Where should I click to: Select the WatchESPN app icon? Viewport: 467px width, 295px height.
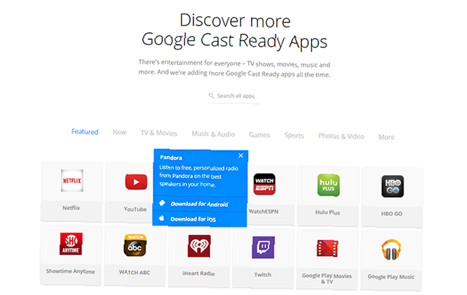point(264,184)
